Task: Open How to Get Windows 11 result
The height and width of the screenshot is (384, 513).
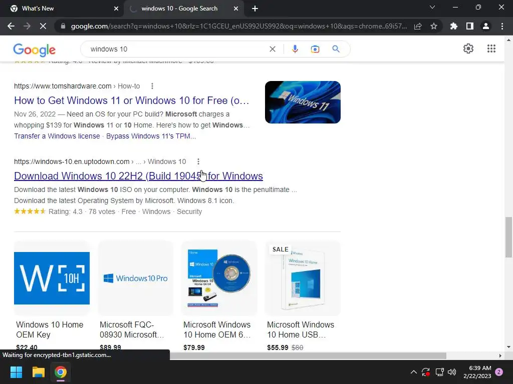Action: tap(132, 100)
